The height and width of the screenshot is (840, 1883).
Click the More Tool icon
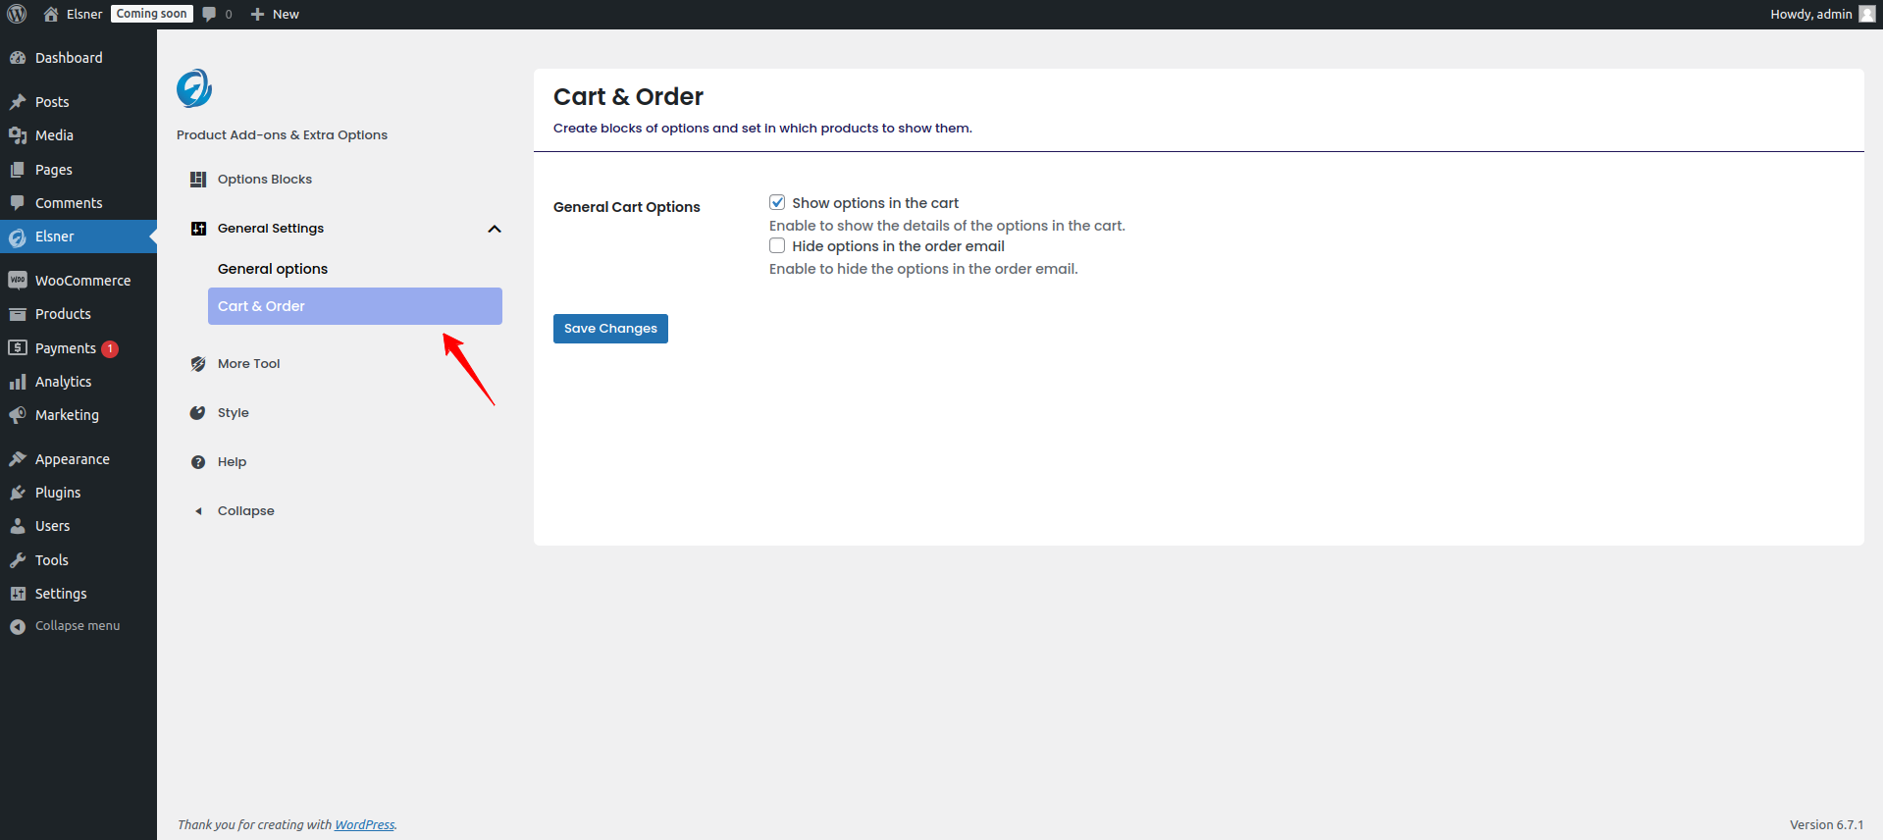(198, 364)
